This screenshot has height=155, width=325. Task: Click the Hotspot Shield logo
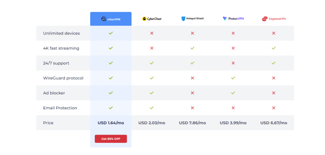pyautogui.click(x=192, y=19)
